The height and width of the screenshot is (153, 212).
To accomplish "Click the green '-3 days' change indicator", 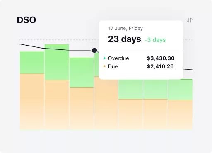I will pos(155,40).
